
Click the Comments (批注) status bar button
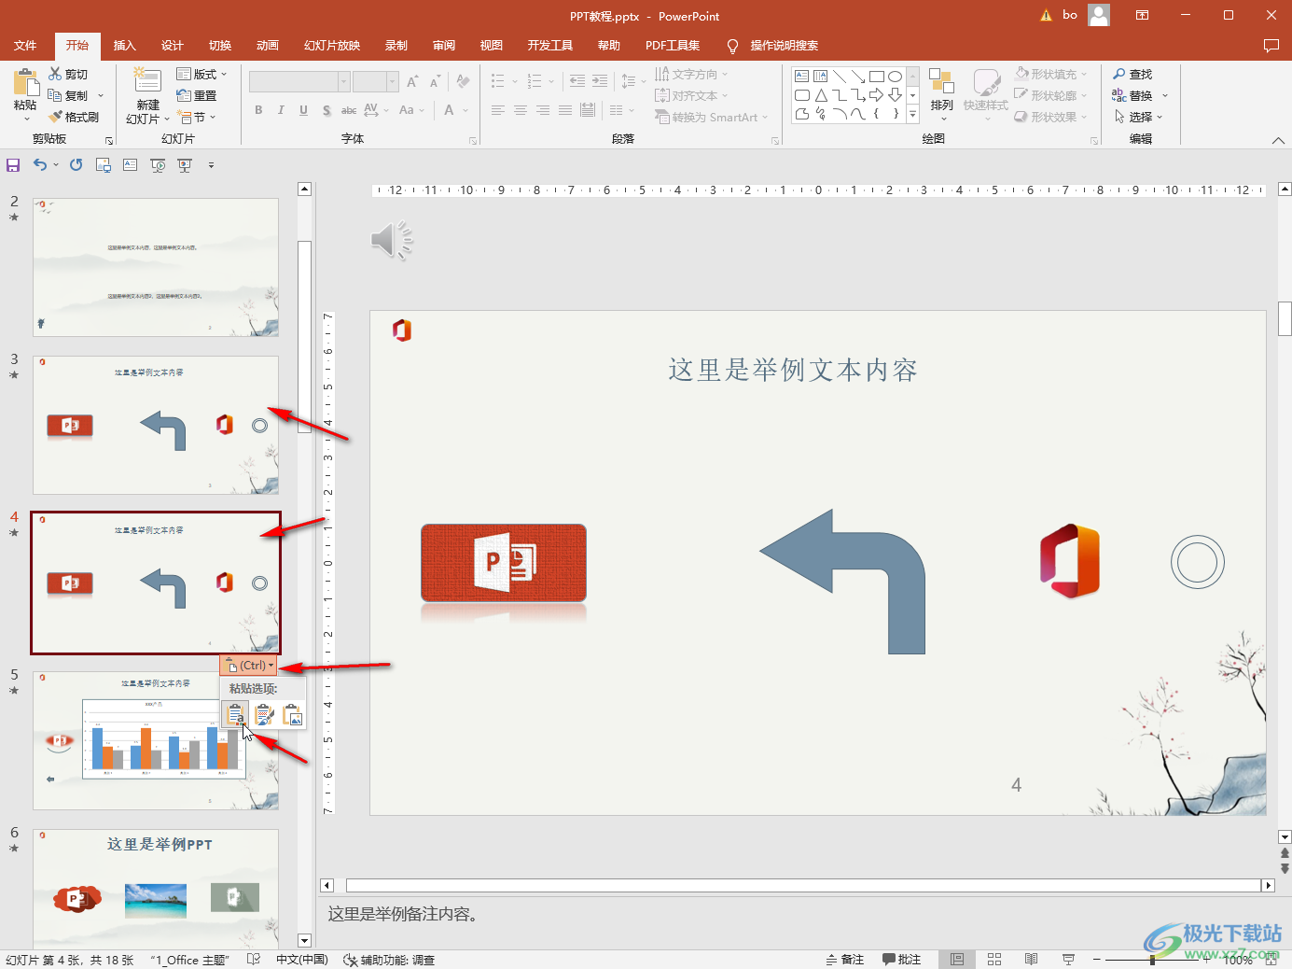[x=902, y=960]
